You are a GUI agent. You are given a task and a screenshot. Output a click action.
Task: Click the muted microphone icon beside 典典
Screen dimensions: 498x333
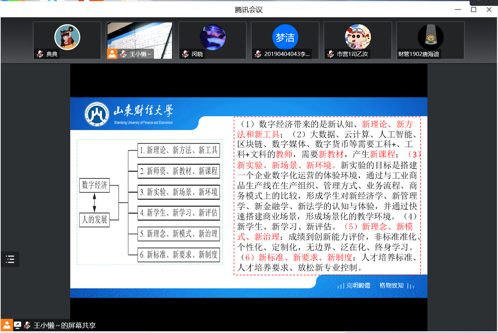coord(40,54)
